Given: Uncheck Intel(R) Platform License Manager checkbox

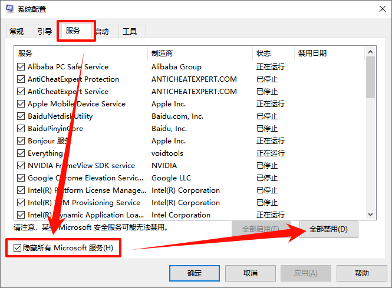Looking at the screenshot, I should tap(21, 190).
